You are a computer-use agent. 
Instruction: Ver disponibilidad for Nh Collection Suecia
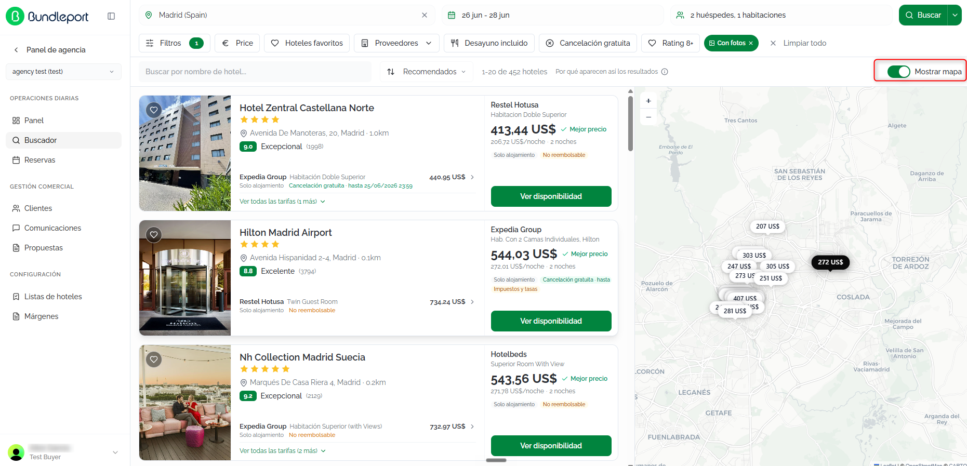[x=551, y=446]
